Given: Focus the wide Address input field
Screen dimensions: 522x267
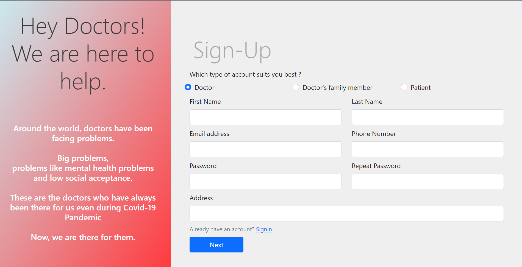Looking at the screenshot, I should point(347,214).
